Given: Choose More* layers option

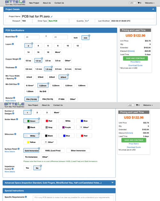Looking at the screenshot, I should (x=58, y=52).
